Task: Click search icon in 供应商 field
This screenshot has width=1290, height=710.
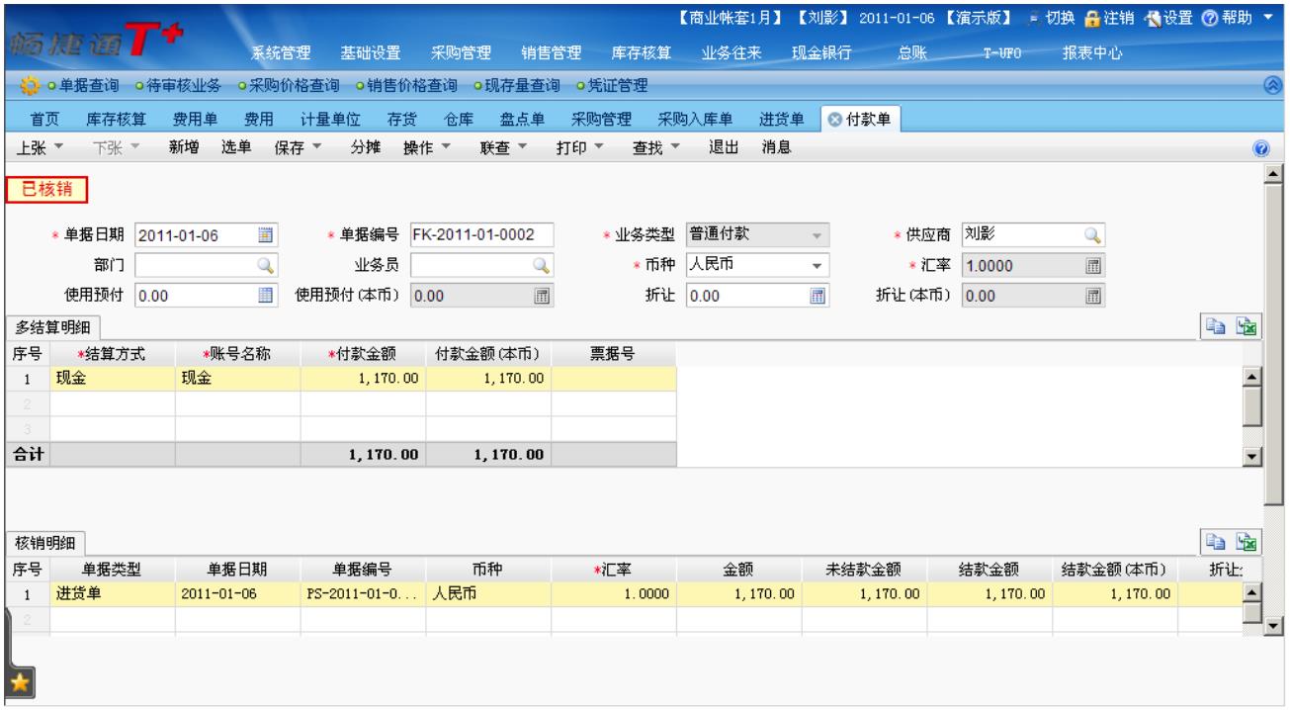Action: coord(1093,235)
